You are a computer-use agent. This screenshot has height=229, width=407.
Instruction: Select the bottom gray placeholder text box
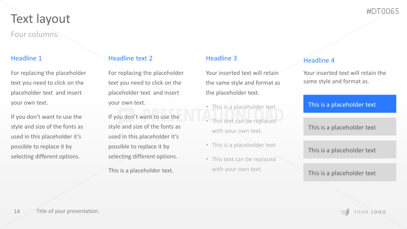click(x=349, y=172)
